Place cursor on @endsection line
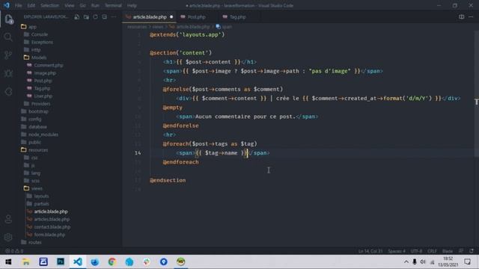This screenshot has width=479, height=269. (168, 180)
